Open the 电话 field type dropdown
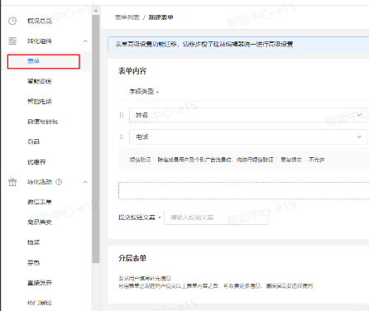The height and width of the screenshot is (311, 369). [248, 136]
